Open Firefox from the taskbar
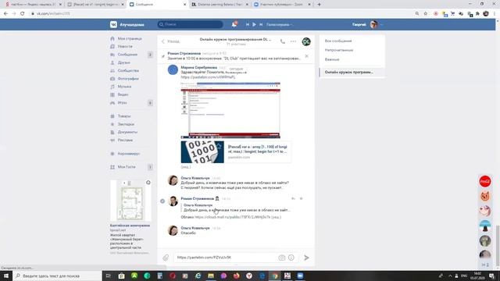Viewport: 500px width, 281px height. click(236, 276)
